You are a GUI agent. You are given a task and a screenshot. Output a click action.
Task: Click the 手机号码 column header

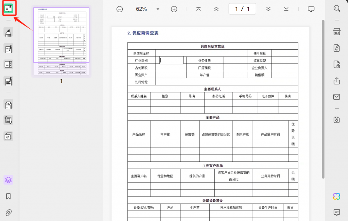(245, 96)
